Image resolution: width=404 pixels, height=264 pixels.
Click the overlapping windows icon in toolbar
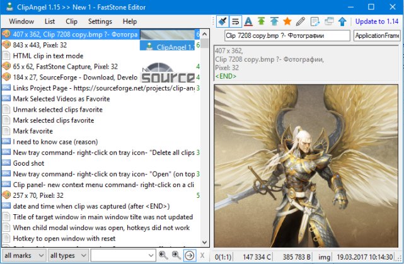point(329,21)
